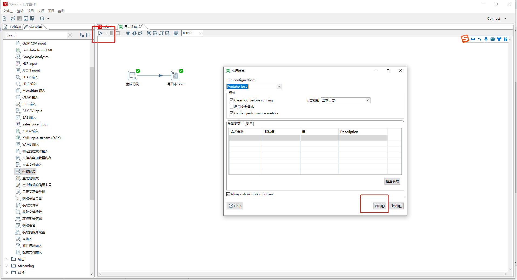Viewport: 517px width, 280px height.
Task: Click the 取消(C) cancel button
Action: click(397, 206)
